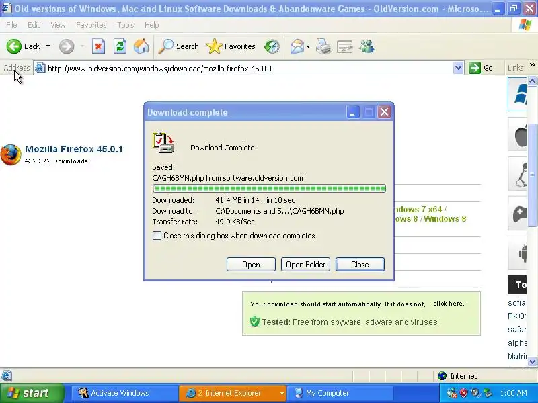Click the Firefox logo on page
The height and width of the screenshot is (403, 538).
tap(11, 154)
